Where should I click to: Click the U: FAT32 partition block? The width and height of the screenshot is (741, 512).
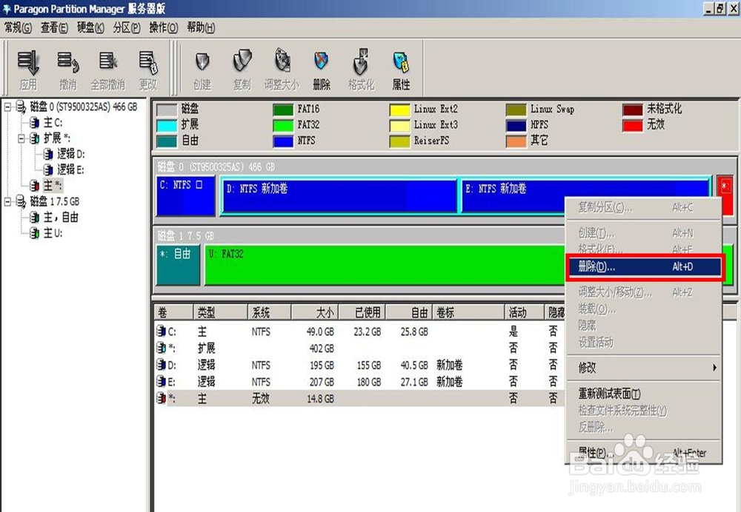point(384,265)
